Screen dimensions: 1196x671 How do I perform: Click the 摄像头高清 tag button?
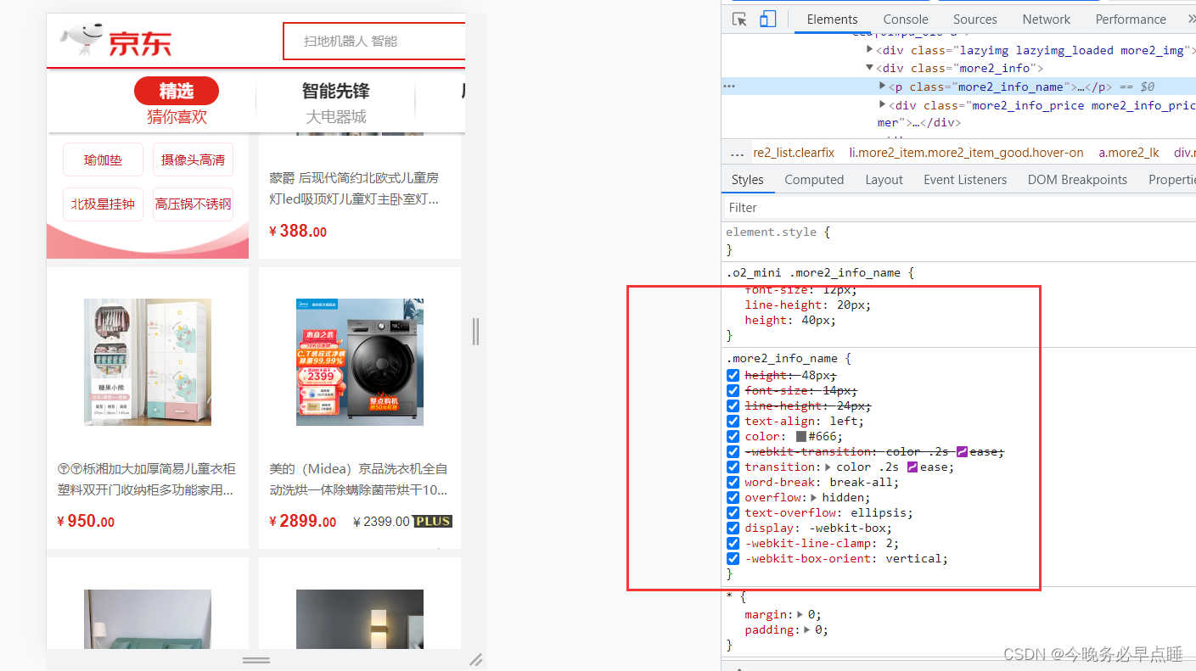pyautogui.click(x=193, y=159)
